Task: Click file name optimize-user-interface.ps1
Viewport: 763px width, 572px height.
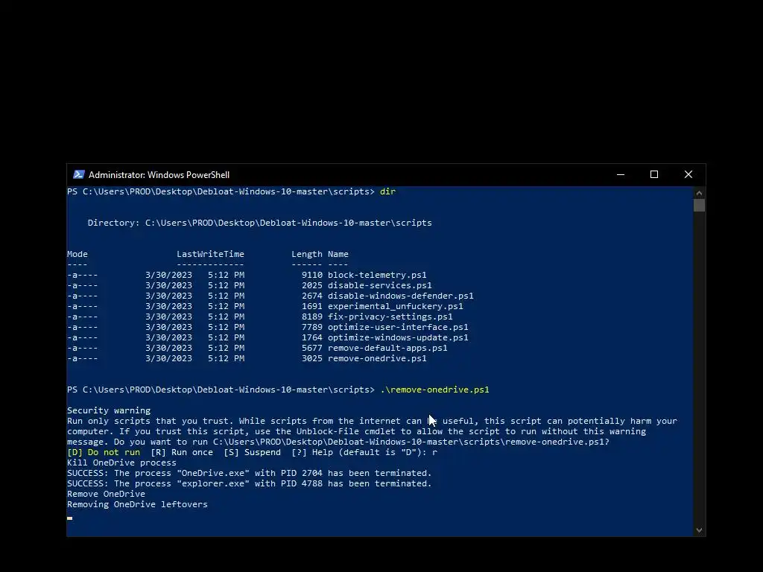Action: click(398, 328)
